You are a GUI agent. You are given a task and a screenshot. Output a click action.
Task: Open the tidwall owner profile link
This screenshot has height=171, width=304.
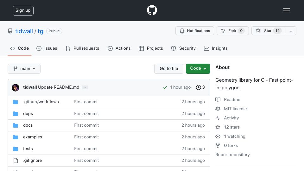(24, 31)
